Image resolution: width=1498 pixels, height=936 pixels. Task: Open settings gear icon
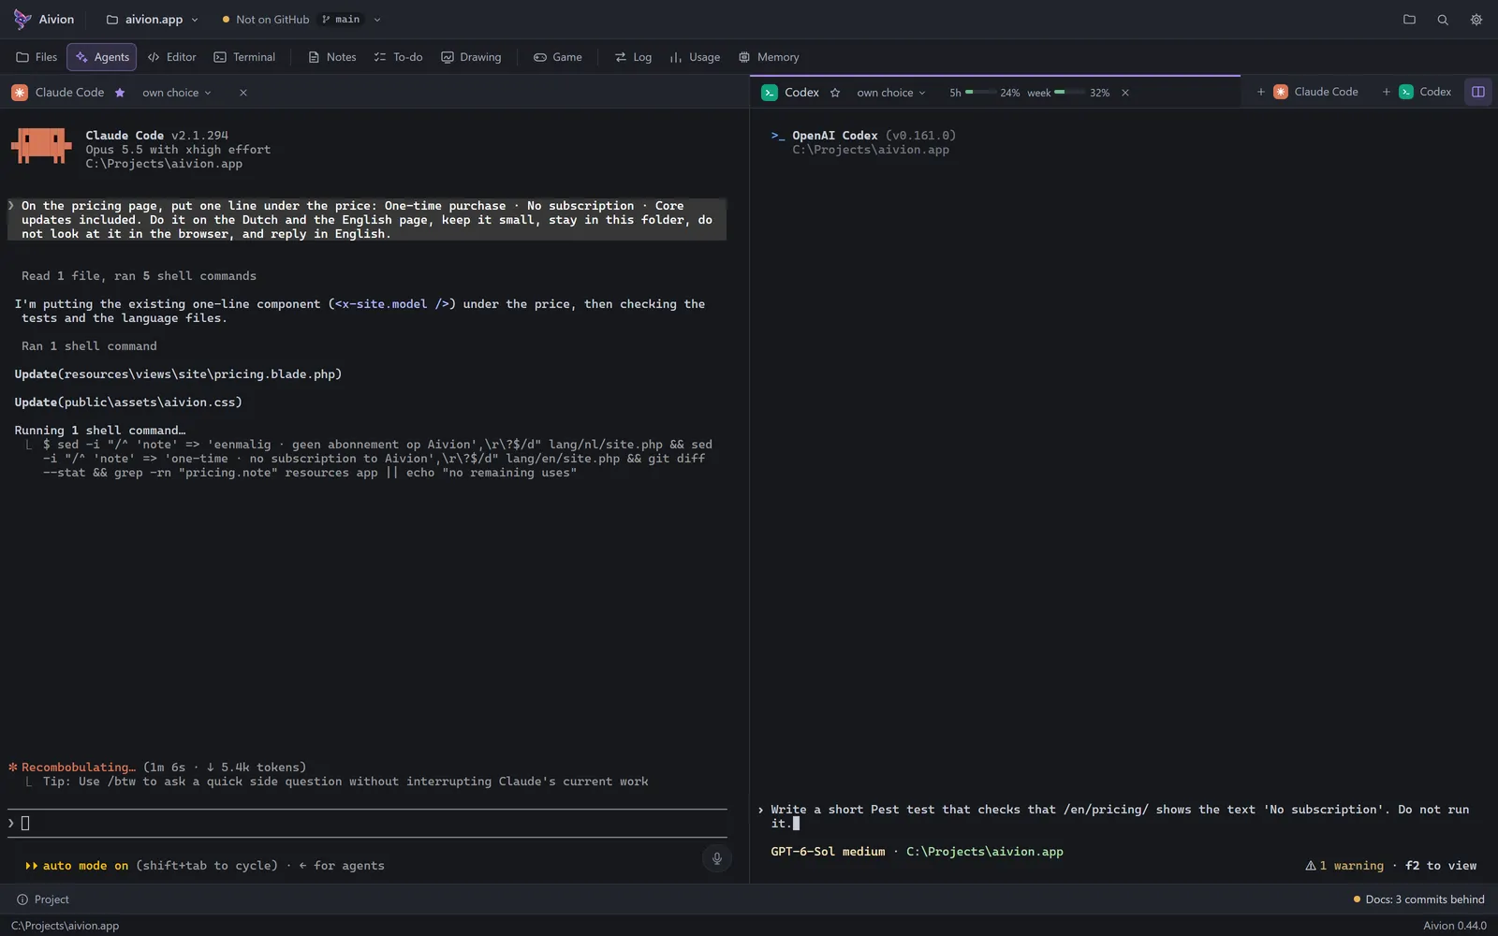(1476, 19)
